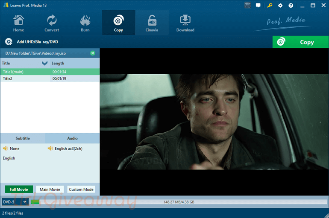Click the 148.27 MB/4.38 GB capacity bar
329x218 pixels.
(x=179, y=202)
